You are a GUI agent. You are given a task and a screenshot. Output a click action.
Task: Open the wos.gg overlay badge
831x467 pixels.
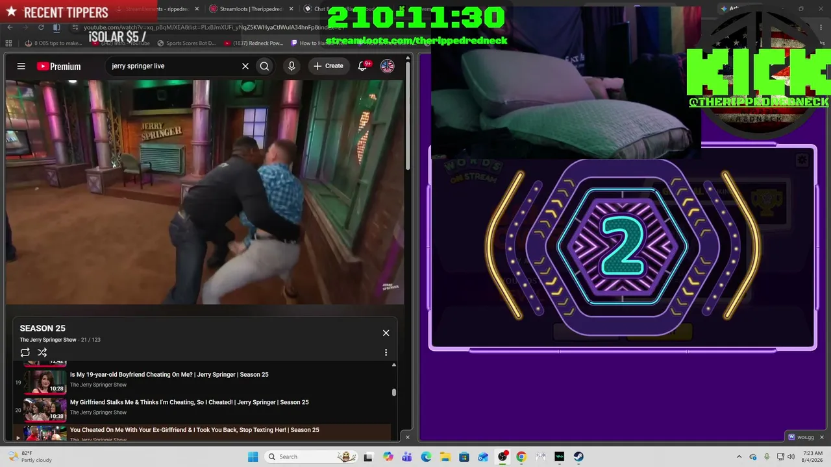(800, 437)
